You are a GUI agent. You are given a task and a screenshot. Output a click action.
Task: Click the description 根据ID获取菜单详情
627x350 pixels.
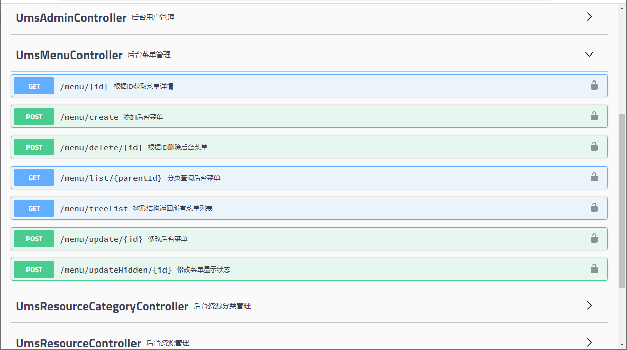(x=143, y=86)
